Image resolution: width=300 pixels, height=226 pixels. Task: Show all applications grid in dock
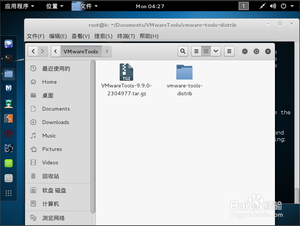click(9, 193)
